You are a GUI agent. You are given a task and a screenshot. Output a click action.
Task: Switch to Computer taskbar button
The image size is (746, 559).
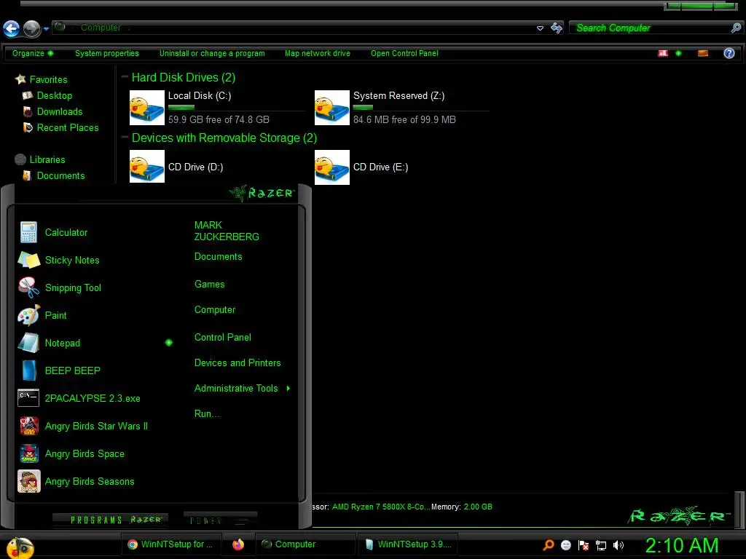point(305,544)
